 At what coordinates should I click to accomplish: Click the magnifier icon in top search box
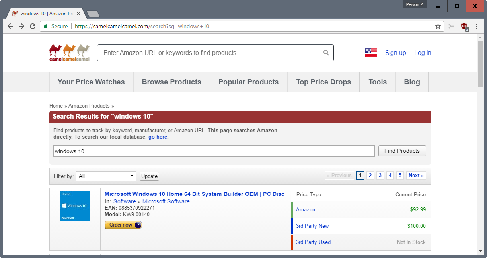click(326, 53)
